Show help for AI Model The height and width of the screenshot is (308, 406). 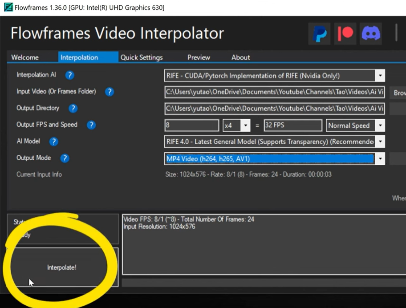[53, 142]
